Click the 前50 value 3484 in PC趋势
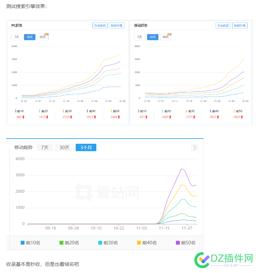259x273 pixels. [114, 117]
